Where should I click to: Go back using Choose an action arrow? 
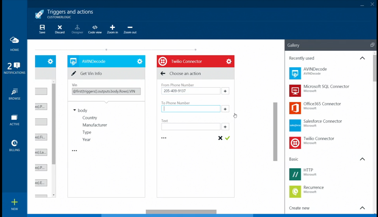pyautogui.click(x=163, y=74)
